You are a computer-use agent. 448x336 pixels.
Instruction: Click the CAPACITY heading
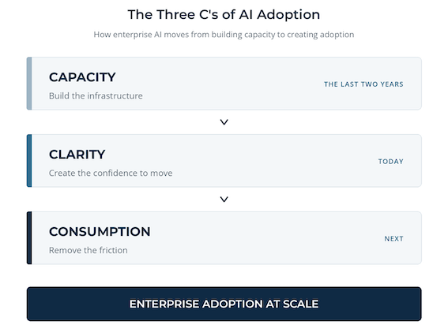click(82, 77)
